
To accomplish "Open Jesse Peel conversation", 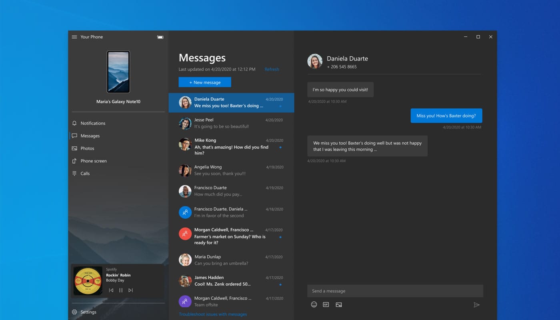I will [231, 123].
